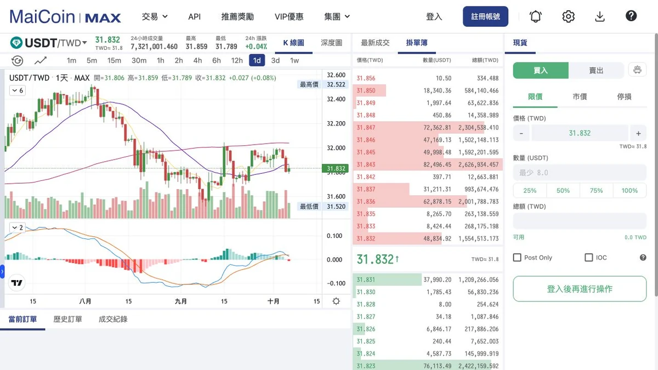
Task: Open the help question mark icon
Action: [631, 16]
